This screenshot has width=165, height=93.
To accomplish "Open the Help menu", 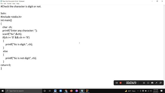I will click(x=18, y=4).
